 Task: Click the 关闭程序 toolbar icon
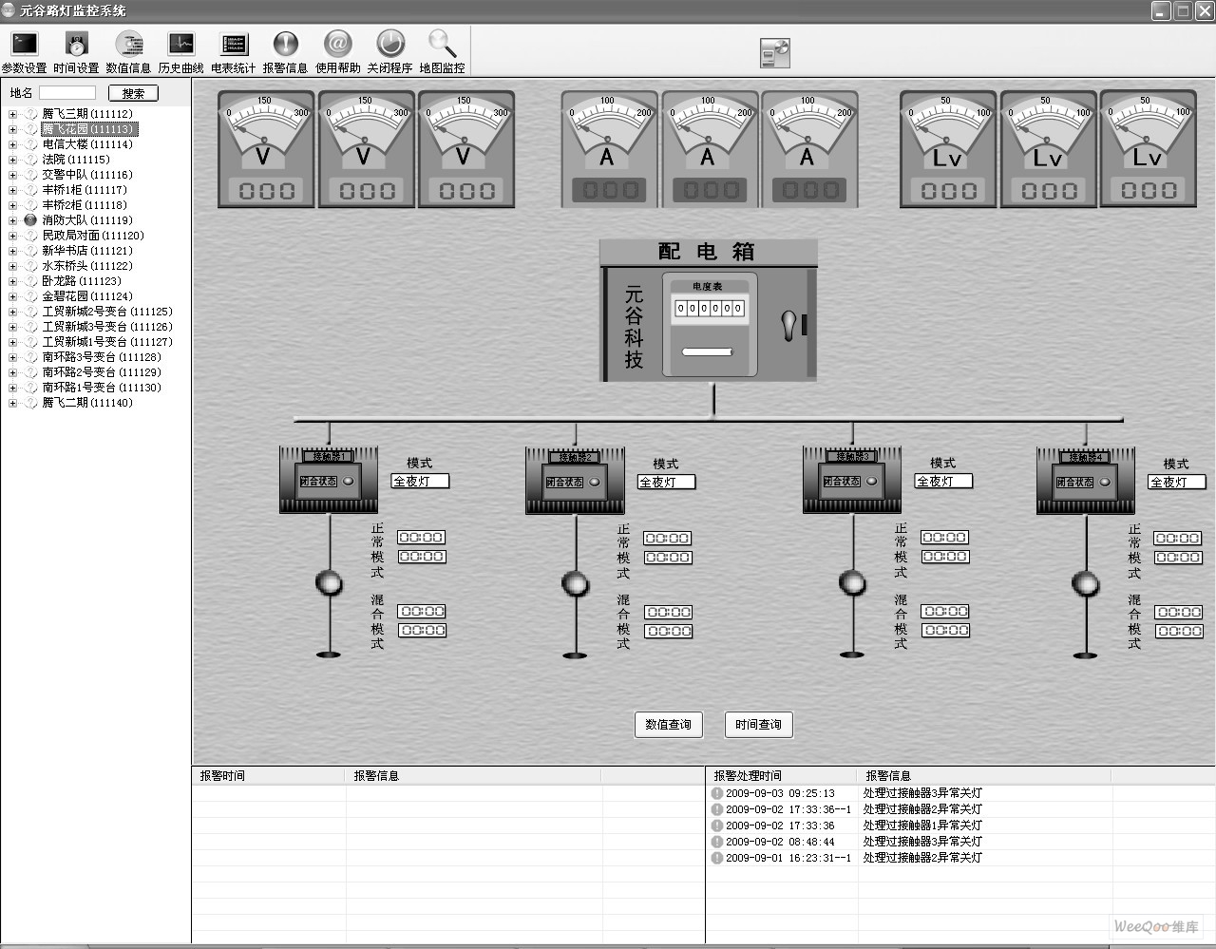pyautogui.click(x=389, y=45)
